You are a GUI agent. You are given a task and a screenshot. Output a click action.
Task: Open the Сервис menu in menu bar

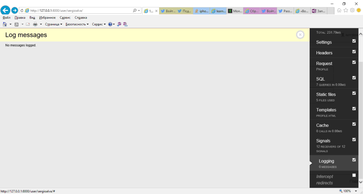pos(65,18)
